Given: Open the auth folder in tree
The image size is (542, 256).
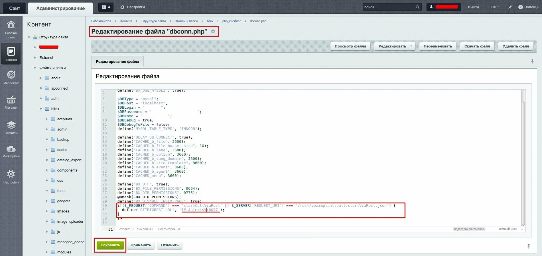Looking at the screenshot, I should pos(55,98).
